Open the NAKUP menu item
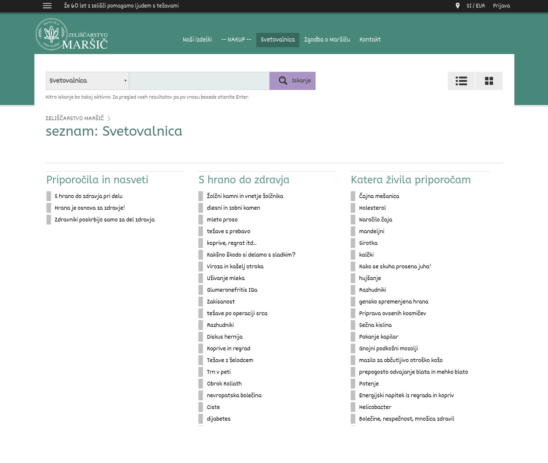548x463 pixels. pyautogui.click(x=236, y=40)
